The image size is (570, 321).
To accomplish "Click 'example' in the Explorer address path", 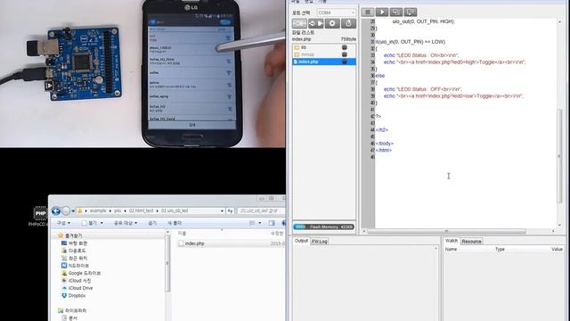I will click(x=98, y=210).
